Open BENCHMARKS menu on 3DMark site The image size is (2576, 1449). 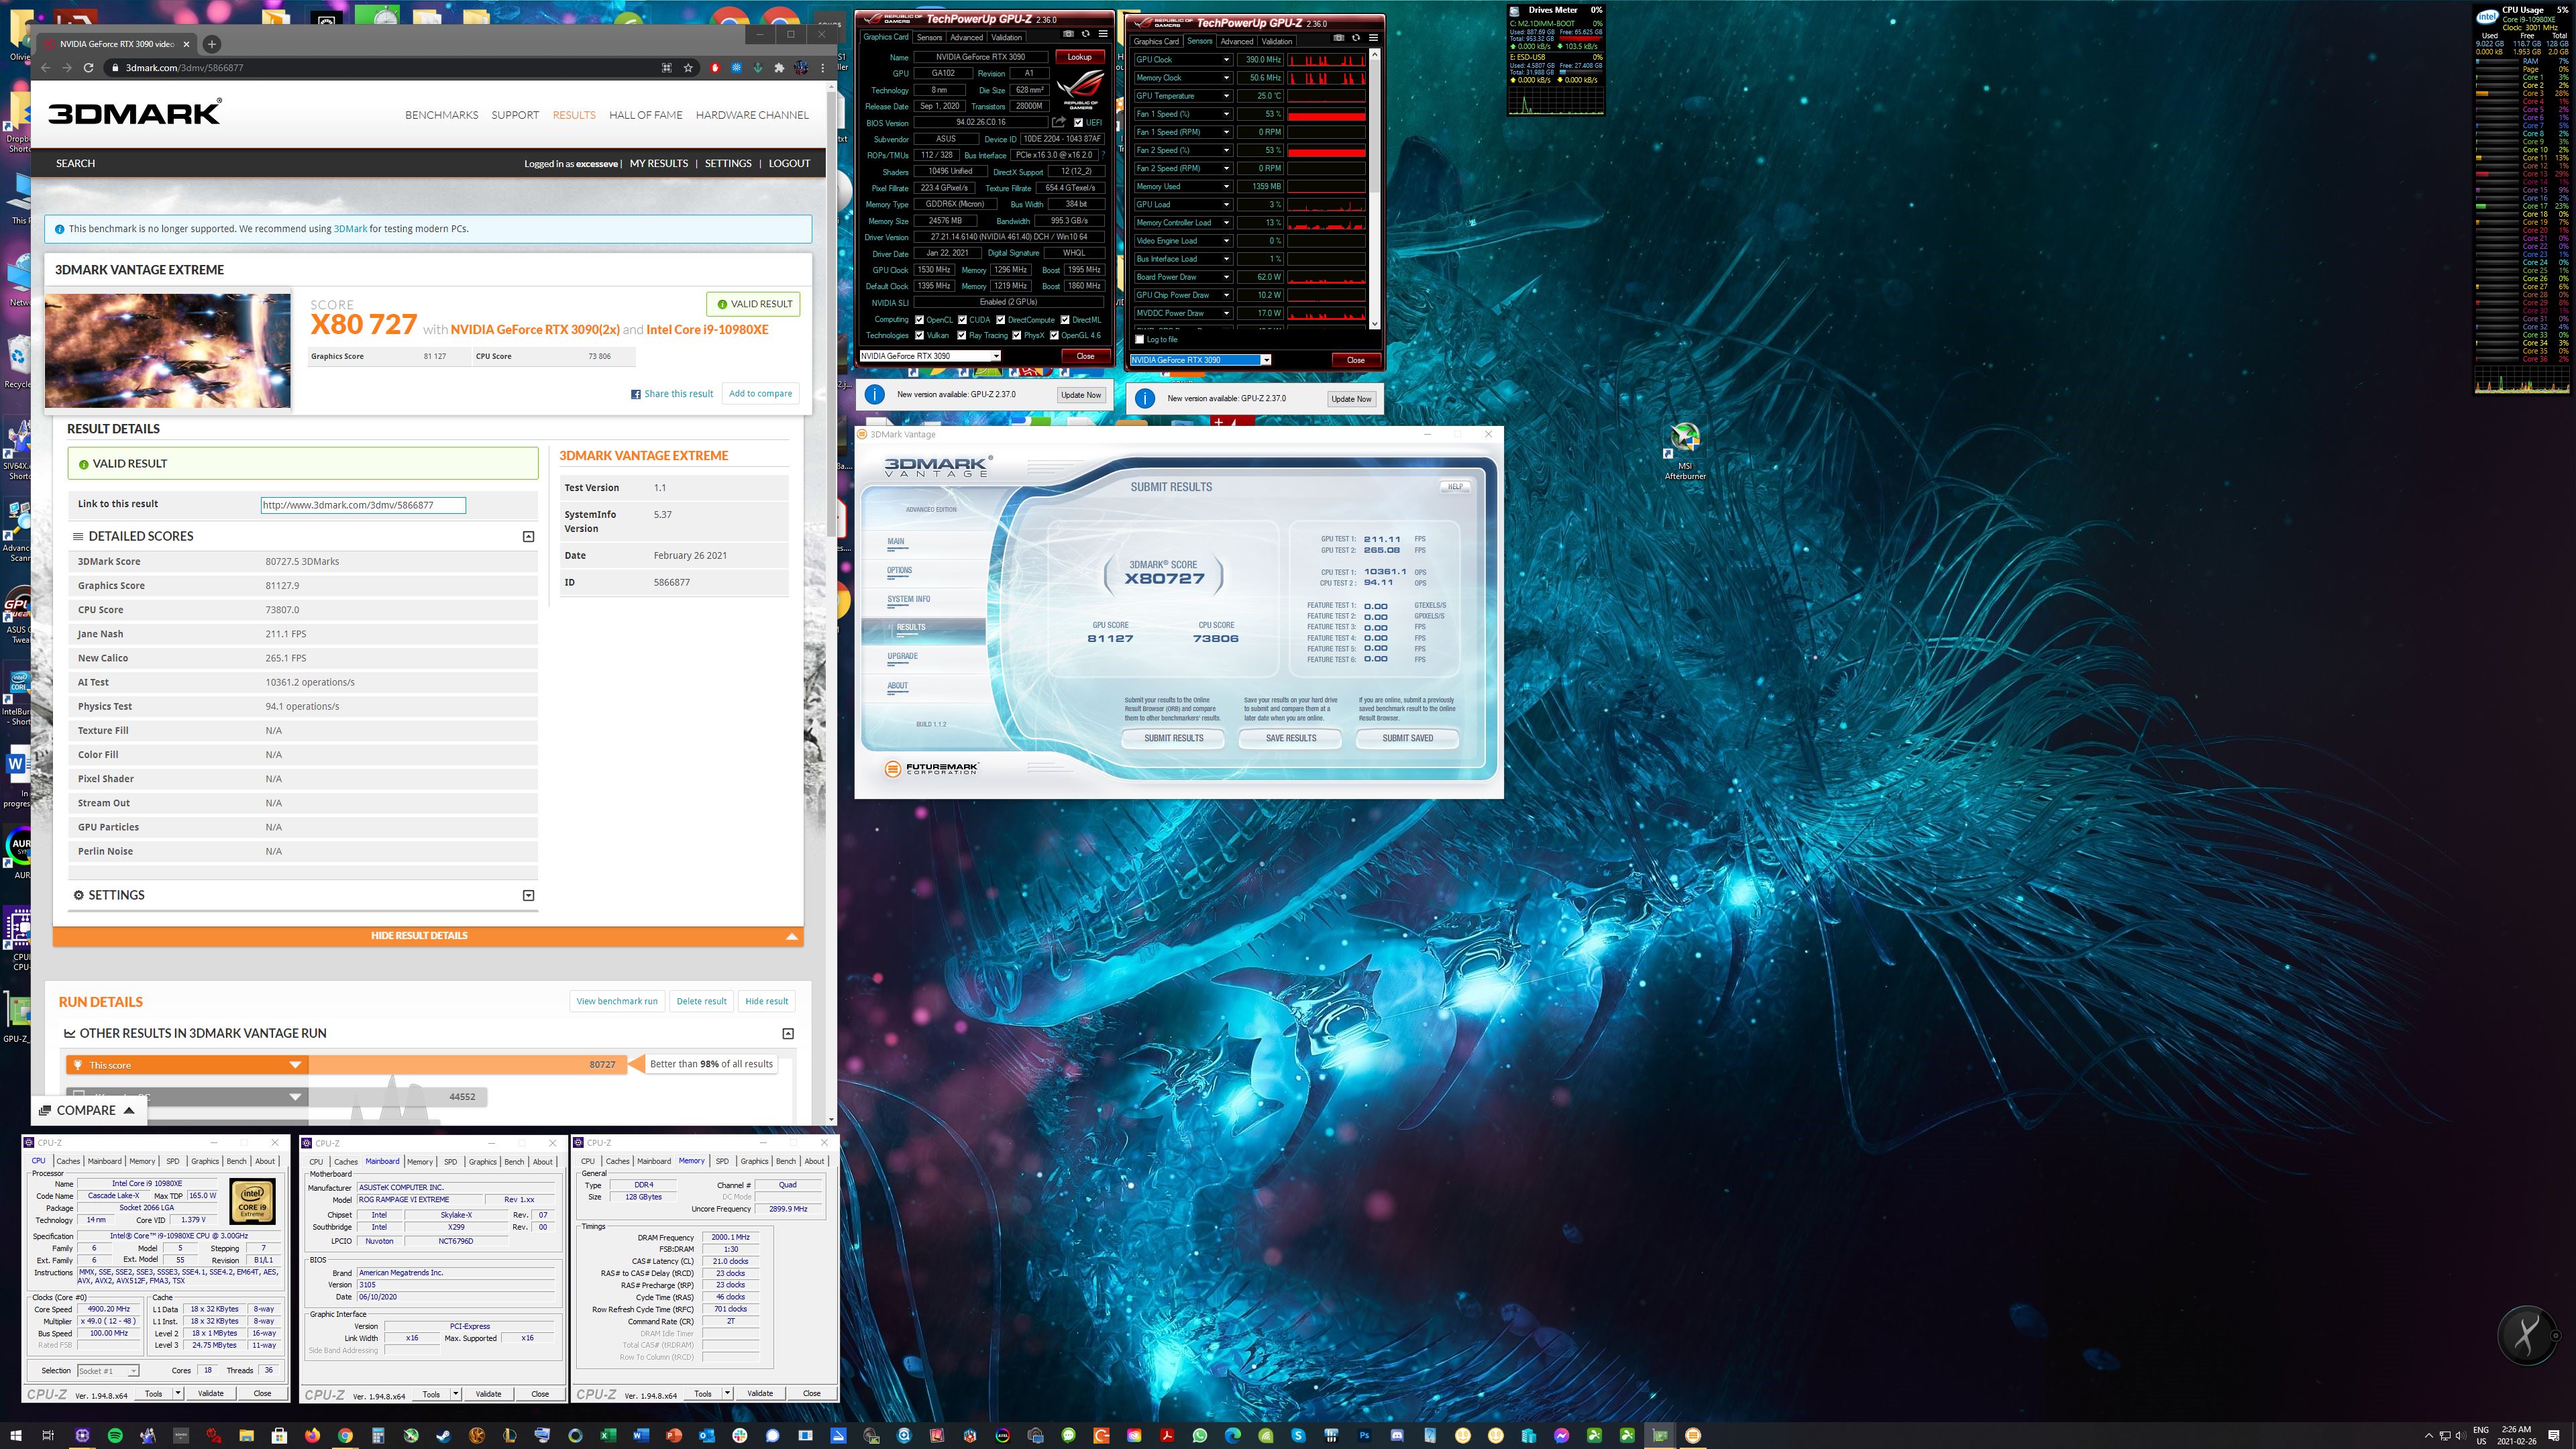[441, 115]
